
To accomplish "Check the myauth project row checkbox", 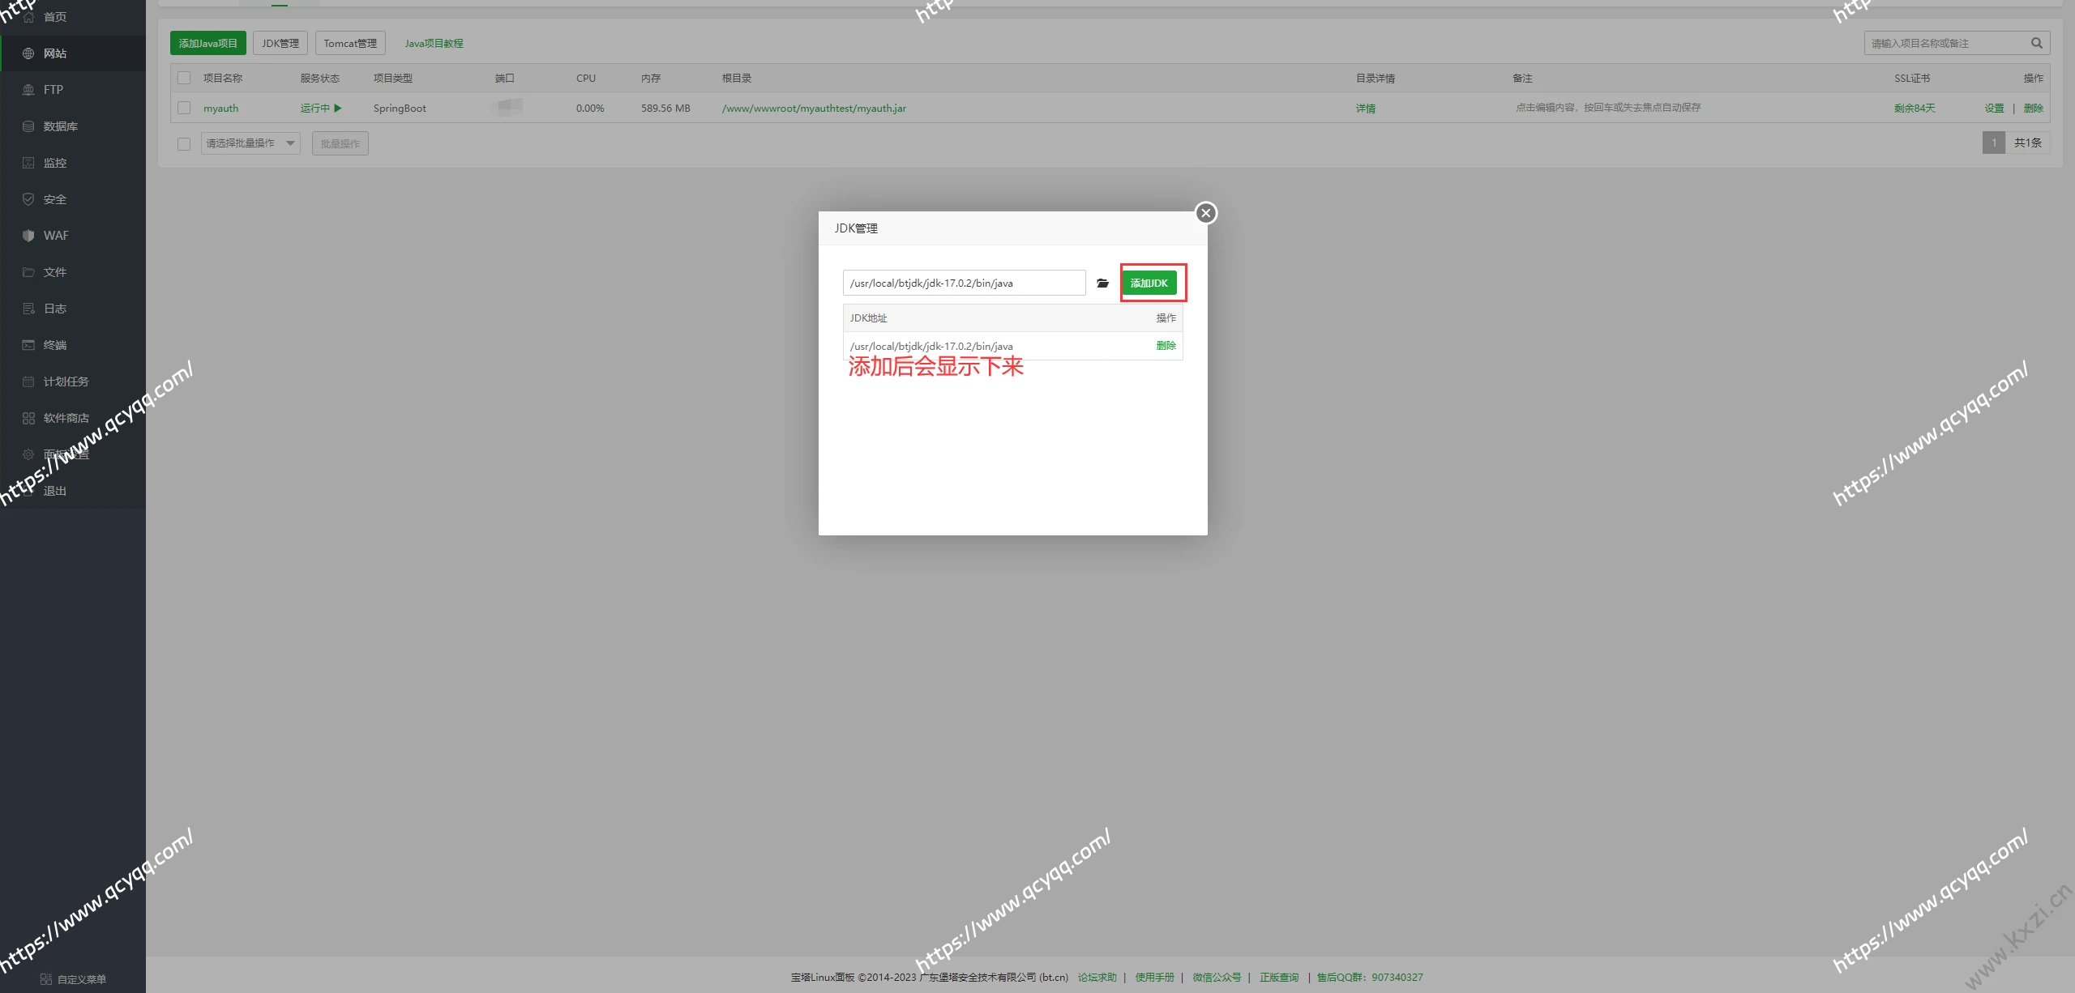I will point(184,109).
